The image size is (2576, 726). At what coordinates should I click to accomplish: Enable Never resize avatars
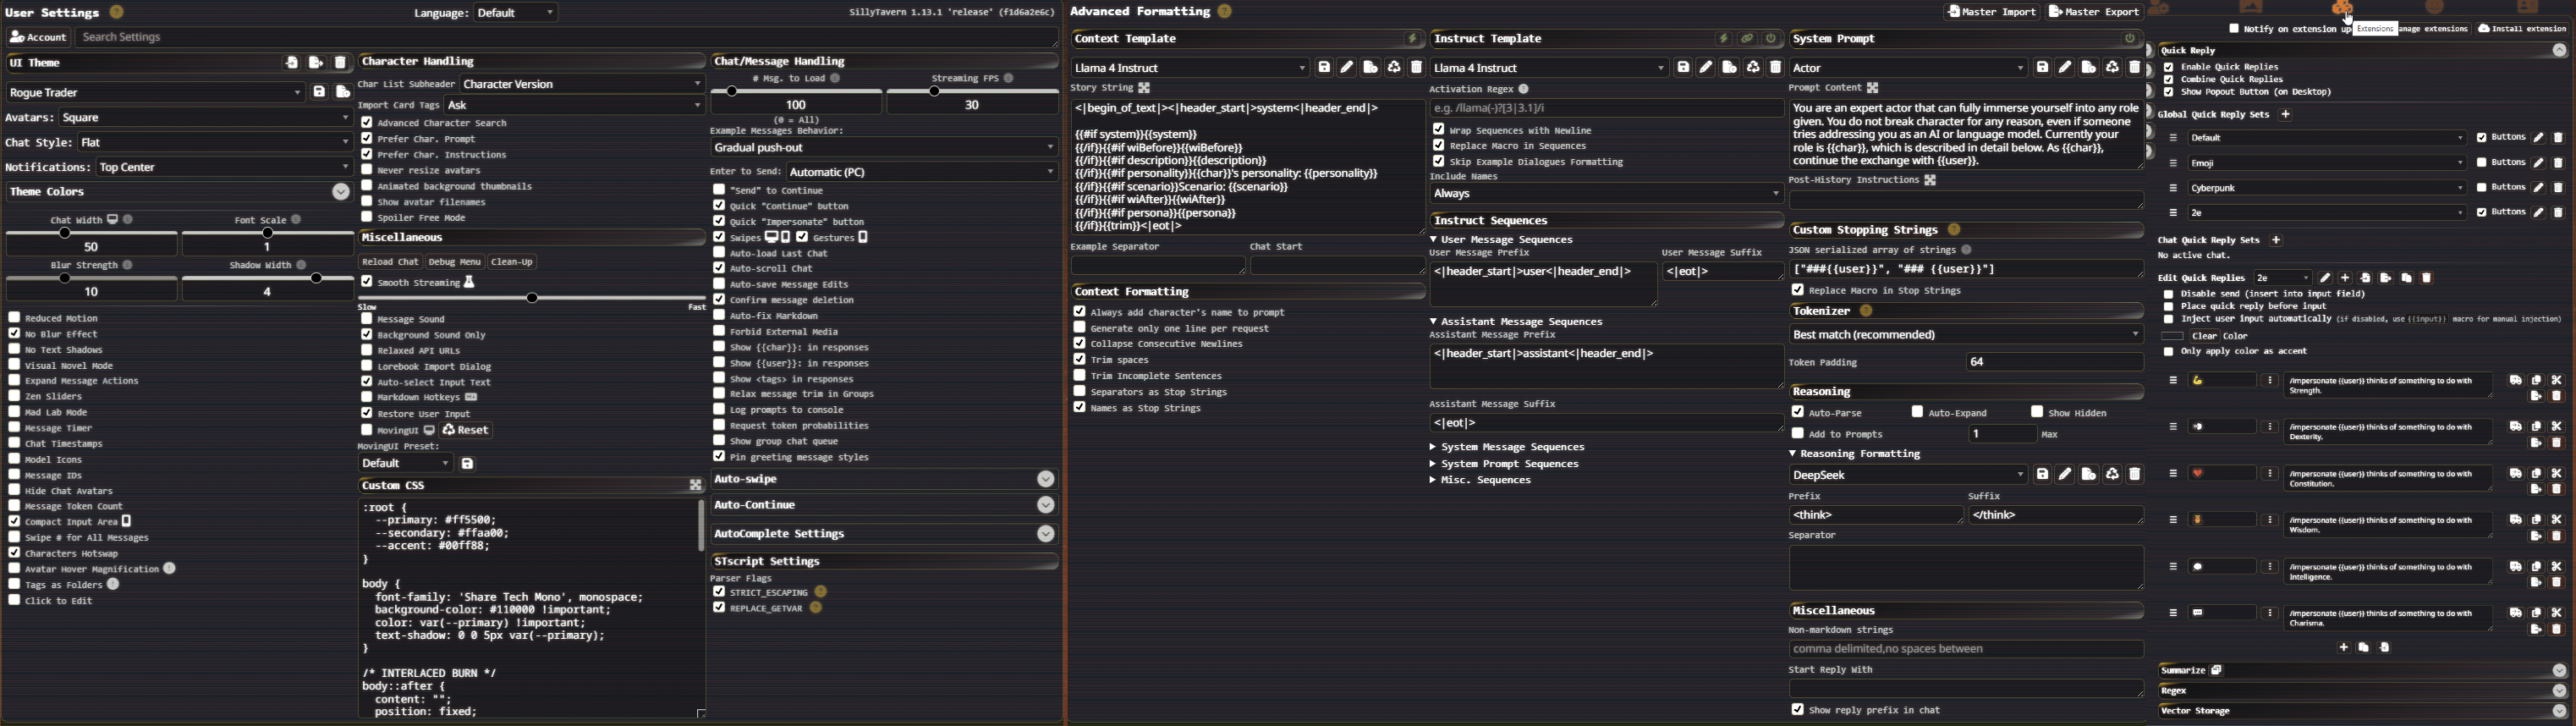[367, 170]
